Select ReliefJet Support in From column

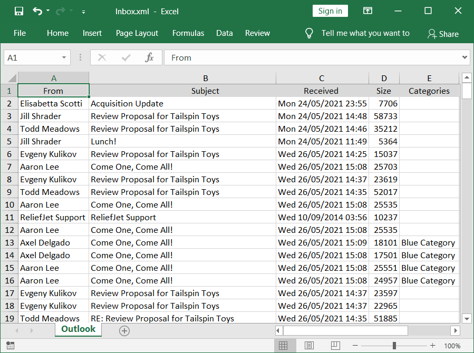tap(53, 218)
